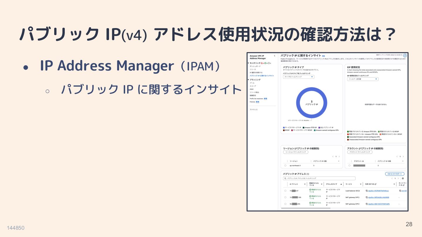Click the Load balancer (EC2) service cell
The height and width of the screenshot is (237, 422).
pos(353,191)
